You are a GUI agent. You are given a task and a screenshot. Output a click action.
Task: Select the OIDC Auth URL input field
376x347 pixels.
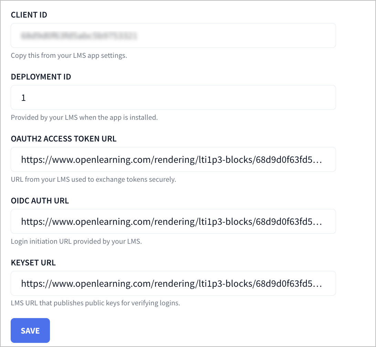[x=173, y=221]
